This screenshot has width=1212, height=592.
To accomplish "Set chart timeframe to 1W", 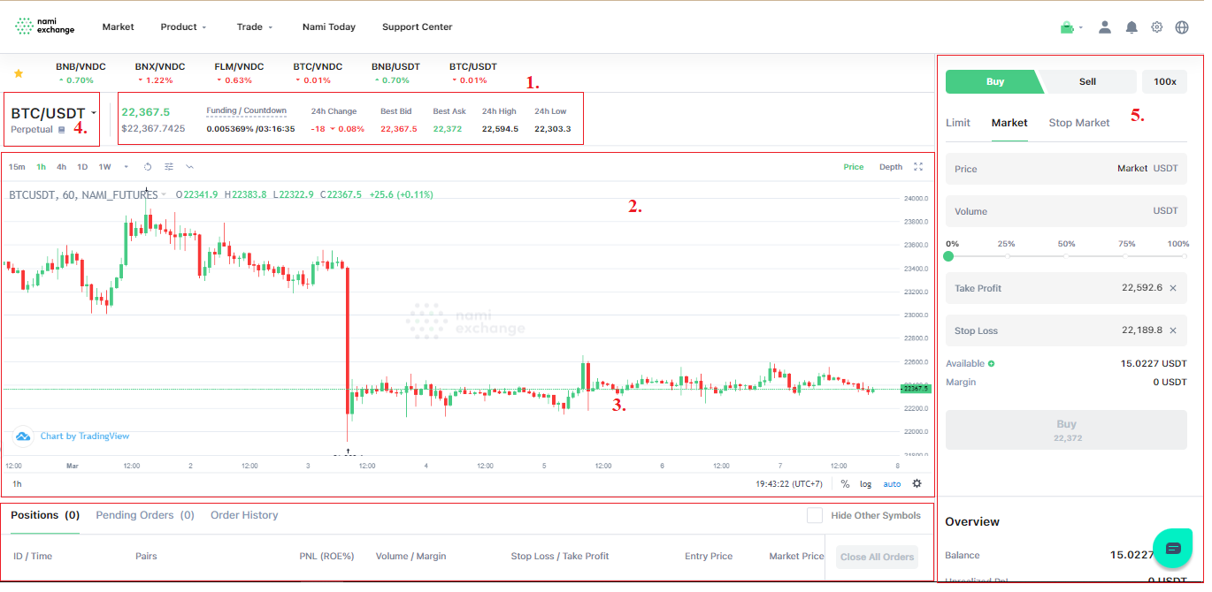I will pyautogui.click(x=104, y=167).
